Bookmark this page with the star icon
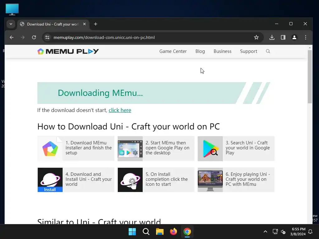319x239 pixels. [x=256, y=37]
